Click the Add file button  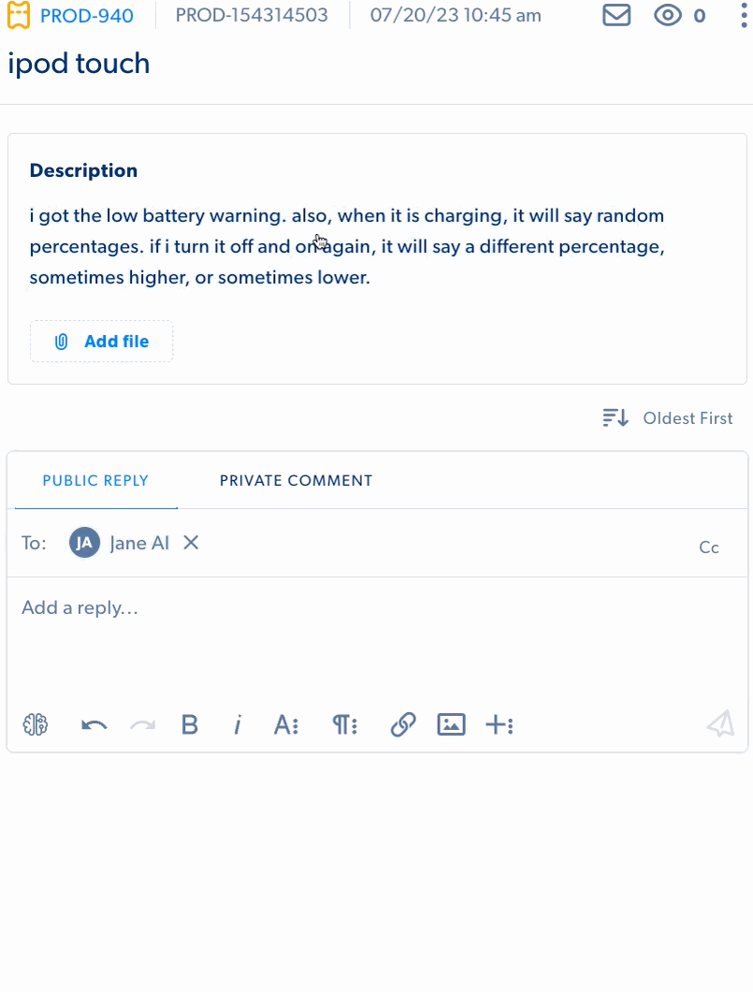(102, 342)
